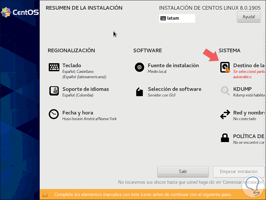Click the red 'Se seleccionó' partitioning warning text
Image resolution: width=266 pixels, height=200 pixels.
(249, 74)
